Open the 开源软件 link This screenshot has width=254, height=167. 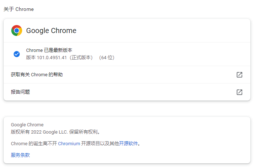coord(128,143)
